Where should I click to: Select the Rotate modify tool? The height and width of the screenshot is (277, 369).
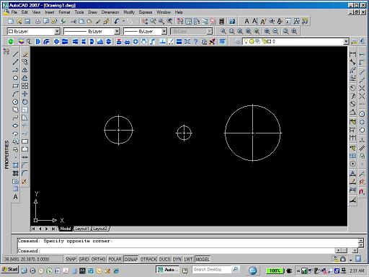25,102
